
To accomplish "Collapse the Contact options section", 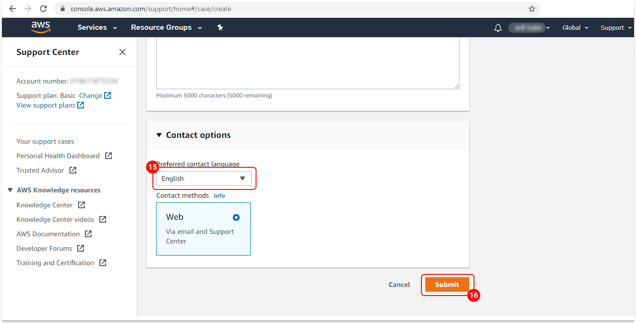I will point(159,135).
